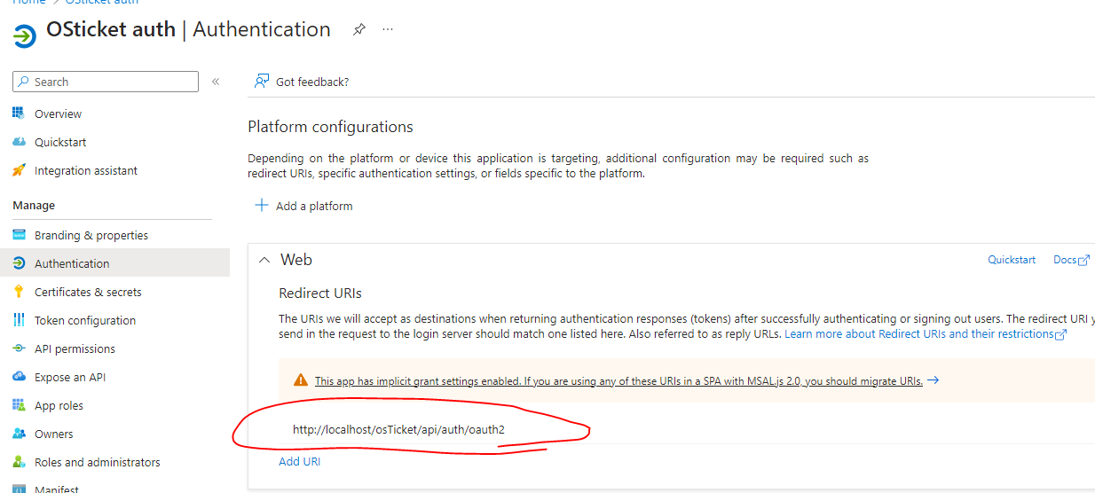The image size is (1095, 493).
Task: Click the Integration assistant rocket icon
Action: (19, 170)
